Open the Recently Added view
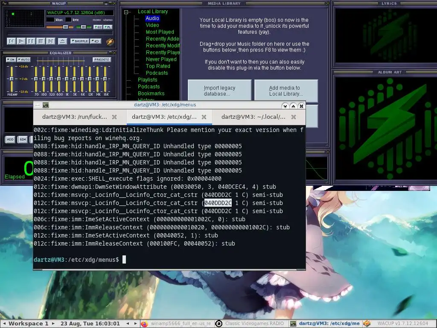437x328 pixels. click(x=163, y=39)
